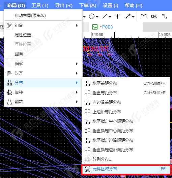Select the routing tool icon

165,16
